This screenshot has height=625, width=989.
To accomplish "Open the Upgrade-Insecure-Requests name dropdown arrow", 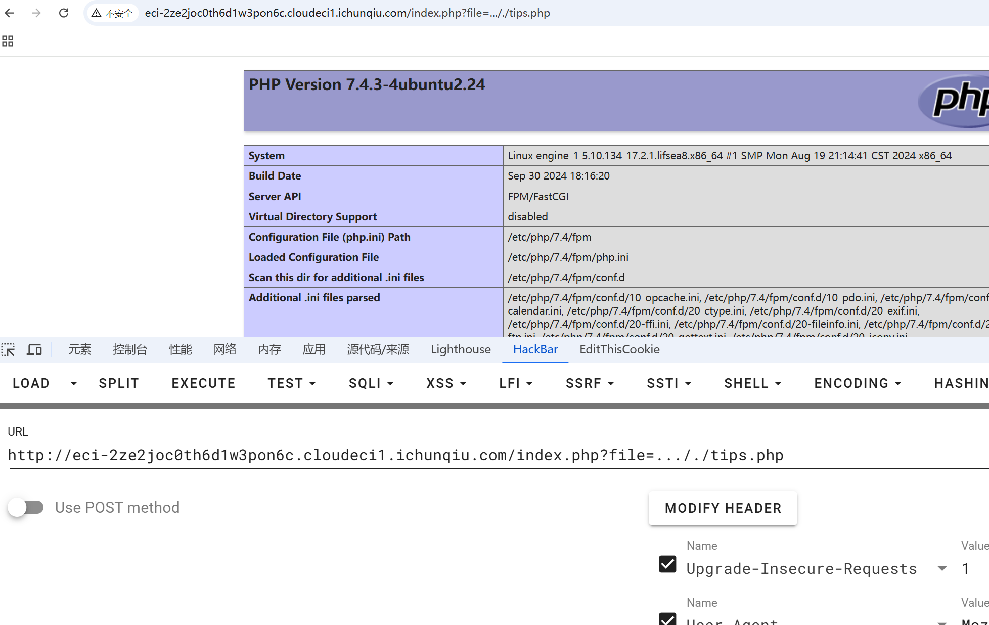I will pos(942,568).
